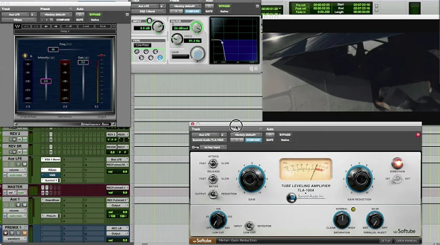Click the Save button in RBass toolbar
Image resolution: width=440 pixels, height=245 pixels.
click(103, 26)
